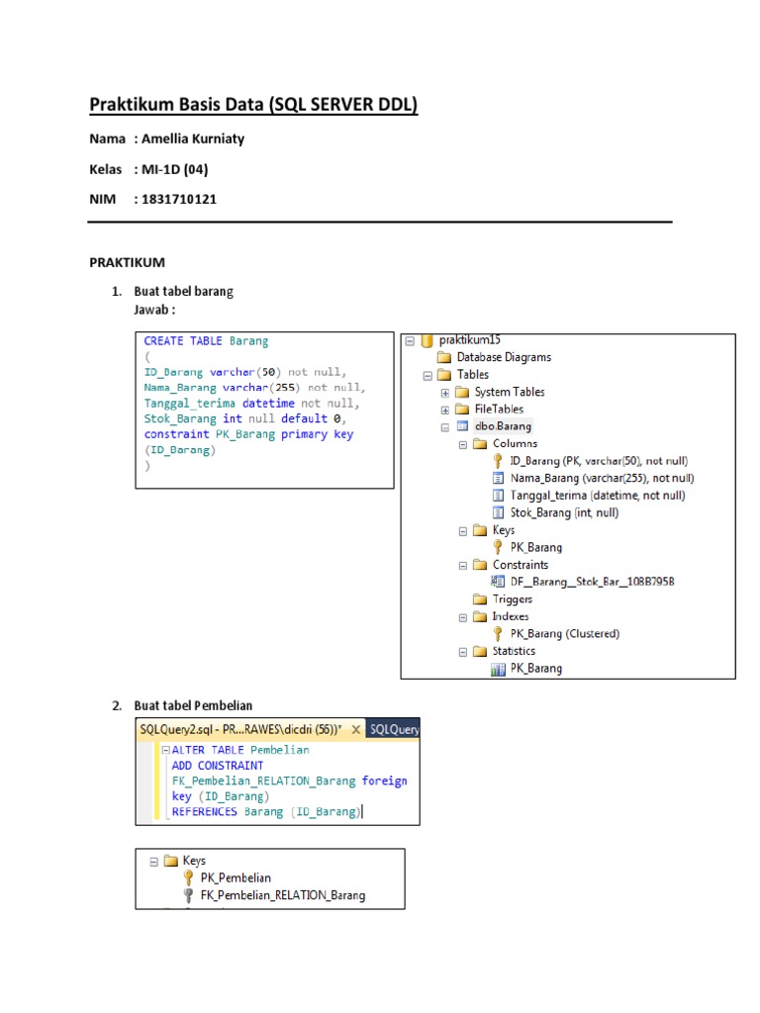
Task: Click the 'CREATE TABLE Barang' code line
Action: tap(206, 341)
